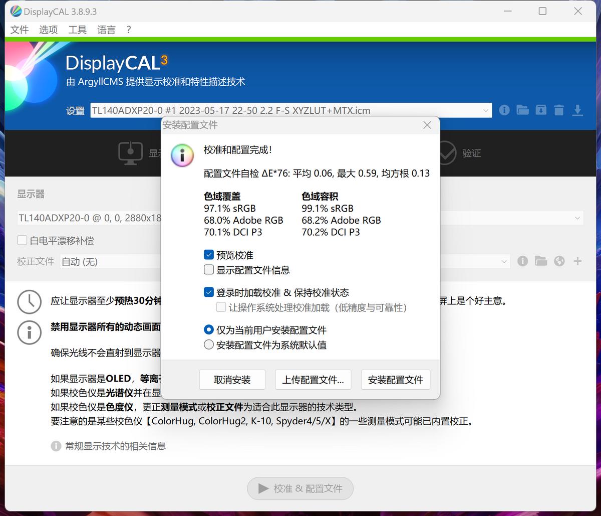Click the settings info icon beside the dropdown
This screenshot has height=516, width=601.
[x=504, y=110]
